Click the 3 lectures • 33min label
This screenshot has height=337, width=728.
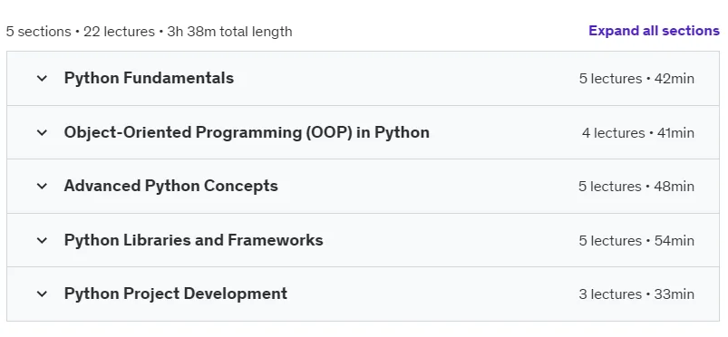tap(636, 294)
